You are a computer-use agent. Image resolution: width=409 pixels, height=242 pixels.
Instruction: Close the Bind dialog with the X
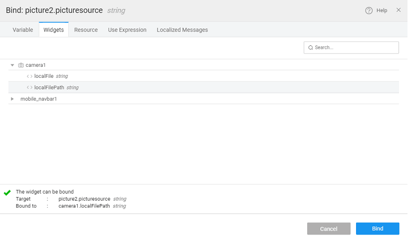[x=399, y=10]
